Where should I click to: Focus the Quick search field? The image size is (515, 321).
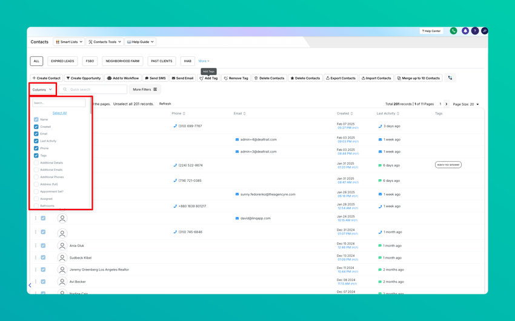(x=93, y=89)
